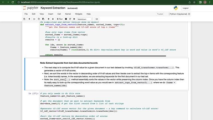Open the Edit menu

(34, 14)
